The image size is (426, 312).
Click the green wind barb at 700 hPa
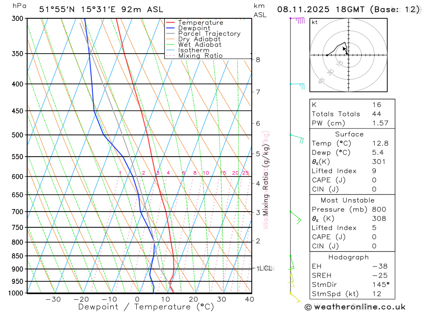(296, 218)
